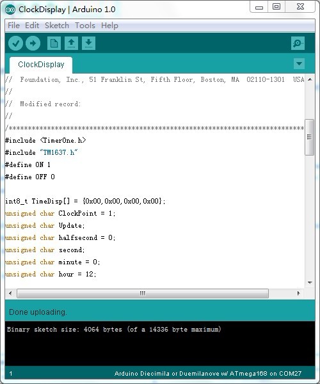The height and width of the screenshot is (384, 320).
Task: Open the Sketch menu
Action: pyautogui.click(x=57, y=26)
